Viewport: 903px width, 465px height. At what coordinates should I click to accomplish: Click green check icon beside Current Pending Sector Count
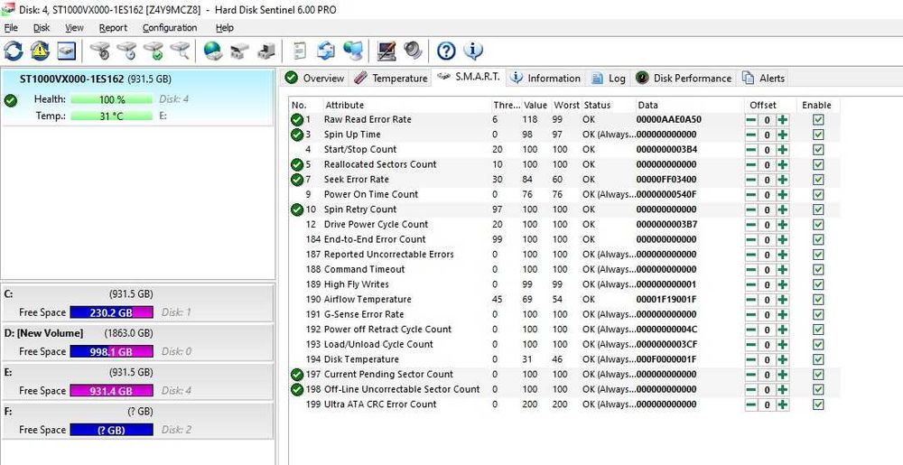click(x=297, y=375)
